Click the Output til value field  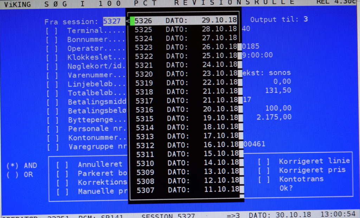click(x=306, y=19)
